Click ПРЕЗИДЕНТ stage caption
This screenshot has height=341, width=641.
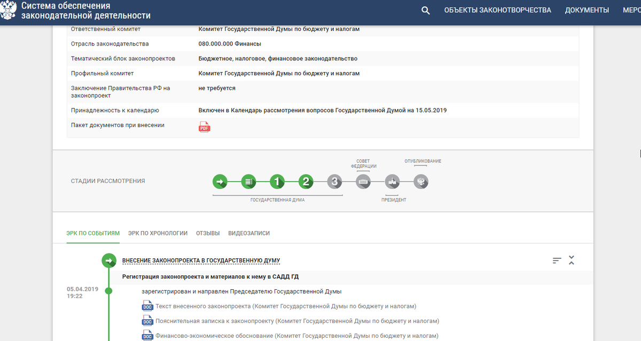coord(394,200)
